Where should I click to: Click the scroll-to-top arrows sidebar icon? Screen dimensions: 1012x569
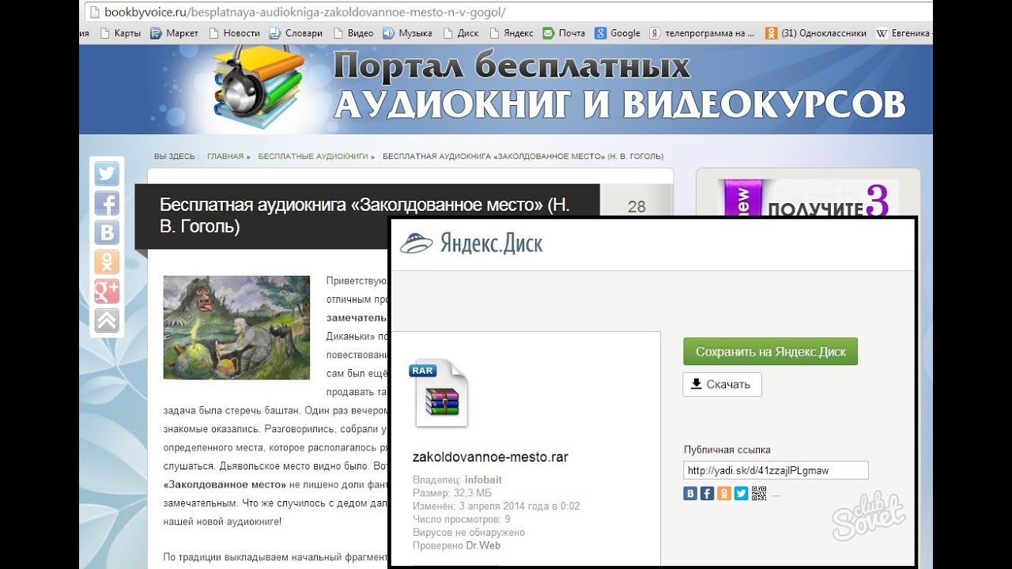[x=107, y=320]
